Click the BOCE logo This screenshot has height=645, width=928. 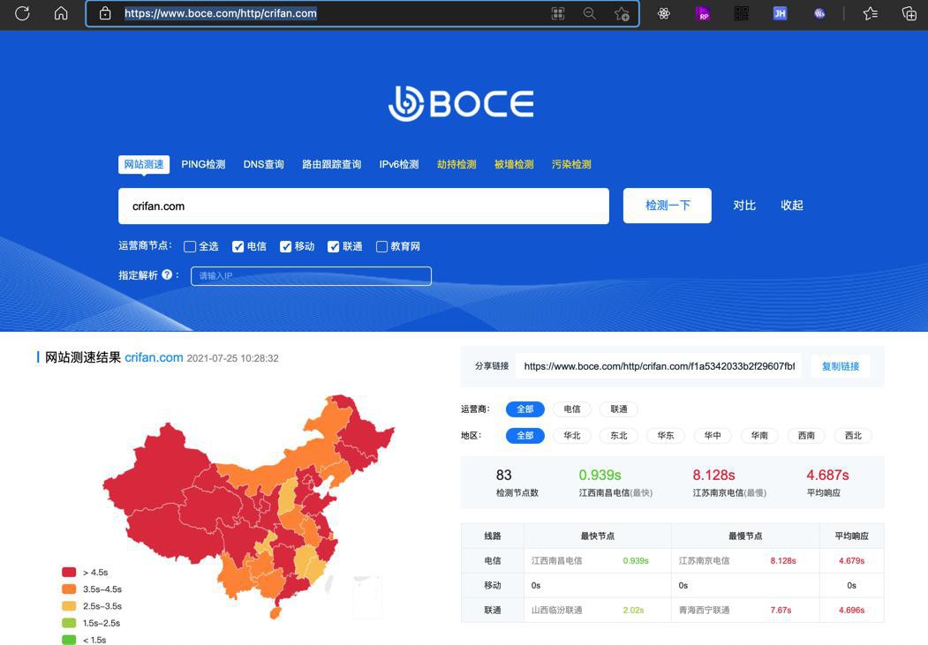click(x=461, y=103)
